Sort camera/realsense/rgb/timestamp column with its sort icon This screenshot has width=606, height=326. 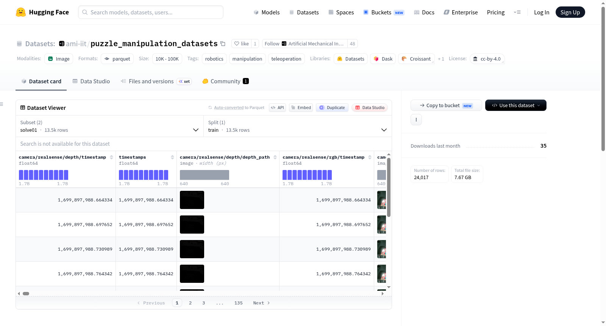pos(370,157)
